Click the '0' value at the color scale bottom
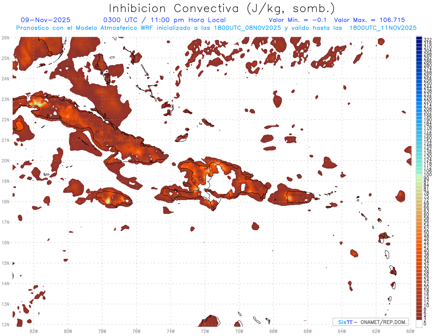Screen dimensions: 436x336 pyautogui.click(x=425, y=324)
